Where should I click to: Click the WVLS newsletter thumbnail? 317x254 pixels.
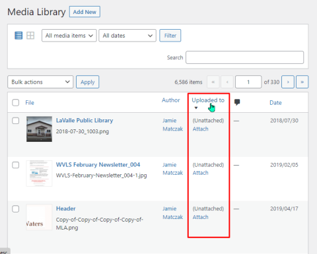click(x=39, y=174)
